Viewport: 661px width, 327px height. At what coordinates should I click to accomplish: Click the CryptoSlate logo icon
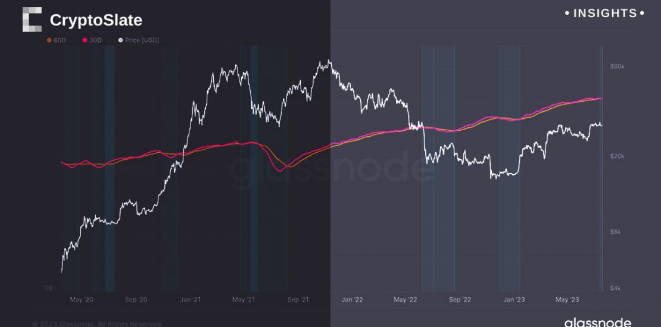(x=32, y=20)
